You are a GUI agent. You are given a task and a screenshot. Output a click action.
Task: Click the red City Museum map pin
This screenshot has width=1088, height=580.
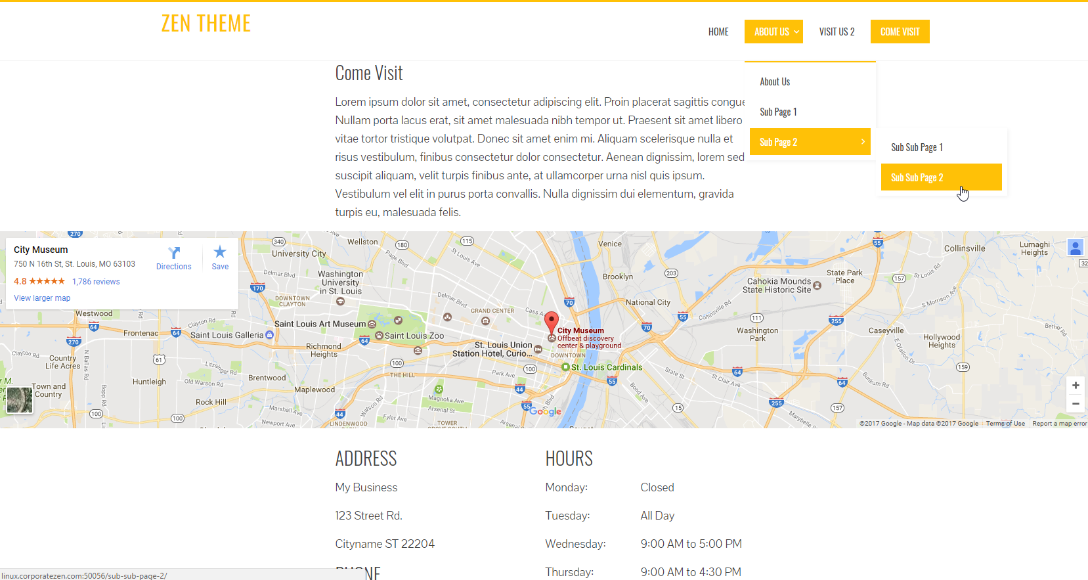(x=552, y=323)
